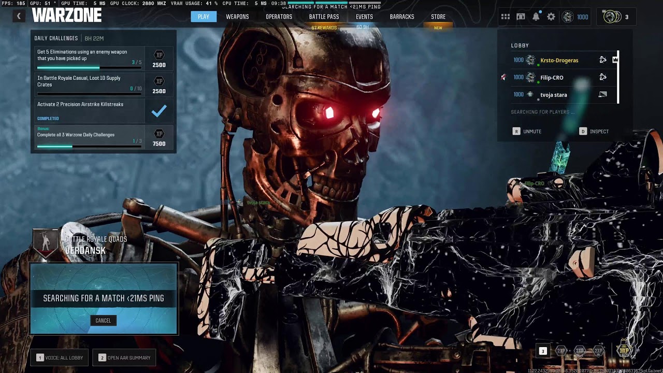Viewport: 663px width, 373px height.
Task: Click XP icon on bonus 7500 challenge
Action: coord(159,134)
